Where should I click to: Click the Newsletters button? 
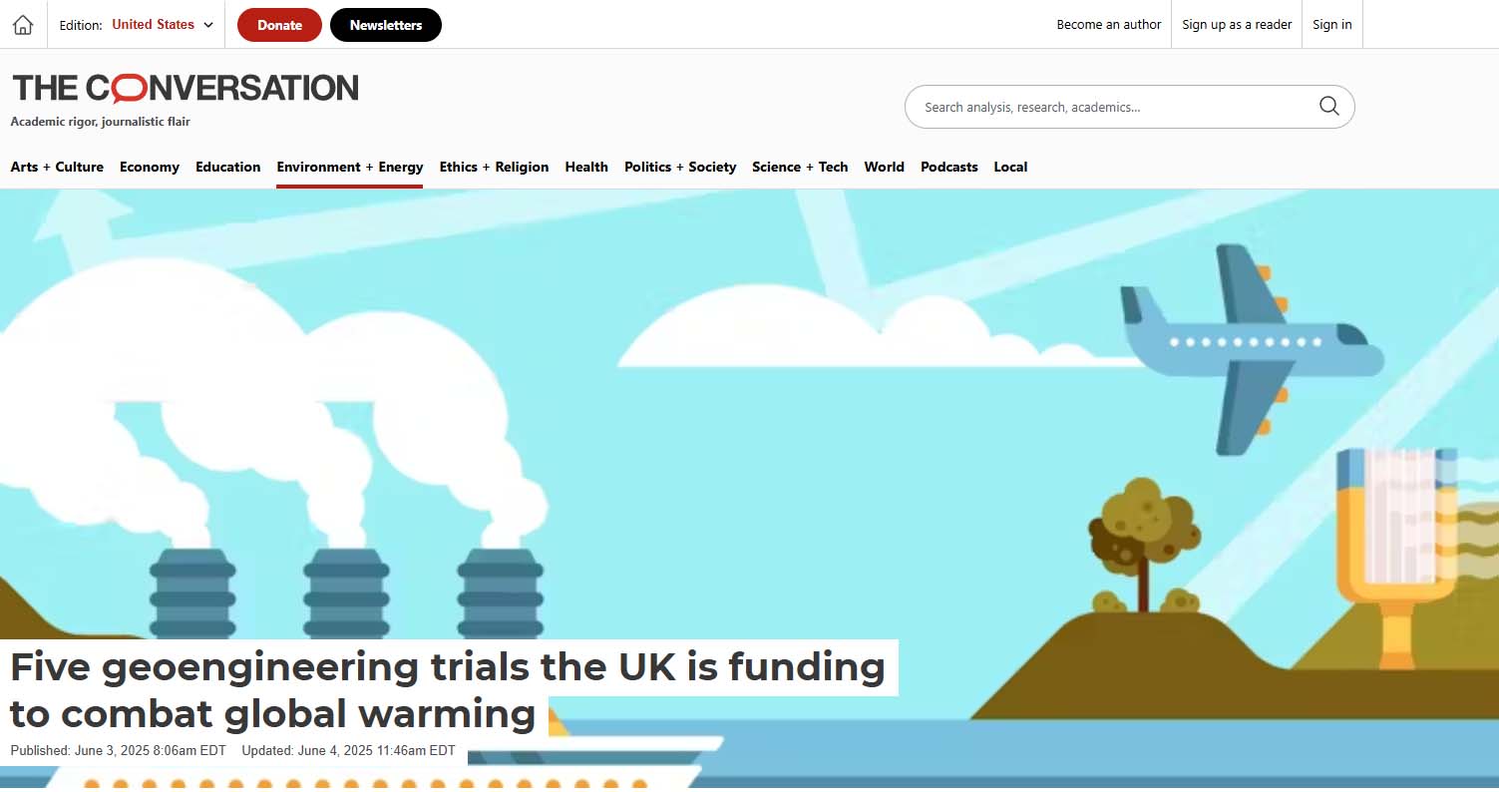coord(386,25)
